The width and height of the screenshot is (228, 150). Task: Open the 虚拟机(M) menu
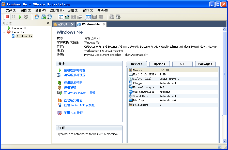(x=57, y=10)
